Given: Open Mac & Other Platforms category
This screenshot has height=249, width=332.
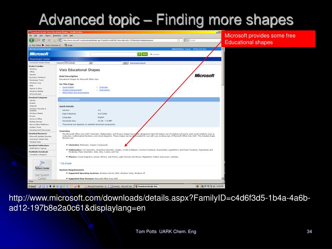Looking at the screenshot, I should pos(39,124).
